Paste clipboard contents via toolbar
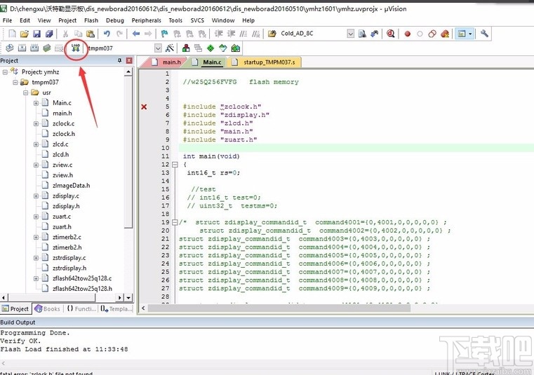The width and height of the screenshot is (534, 375). point(91,34)
